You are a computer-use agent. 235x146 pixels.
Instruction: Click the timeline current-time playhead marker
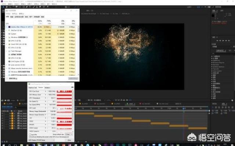[x=184, y=108]
